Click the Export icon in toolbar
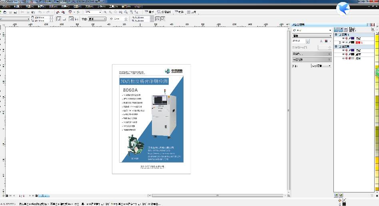 63,12
